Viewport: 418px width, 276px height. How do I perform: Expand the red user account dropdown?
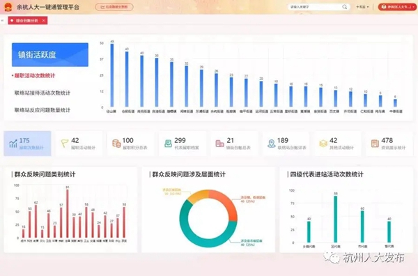tap(397, 7)
